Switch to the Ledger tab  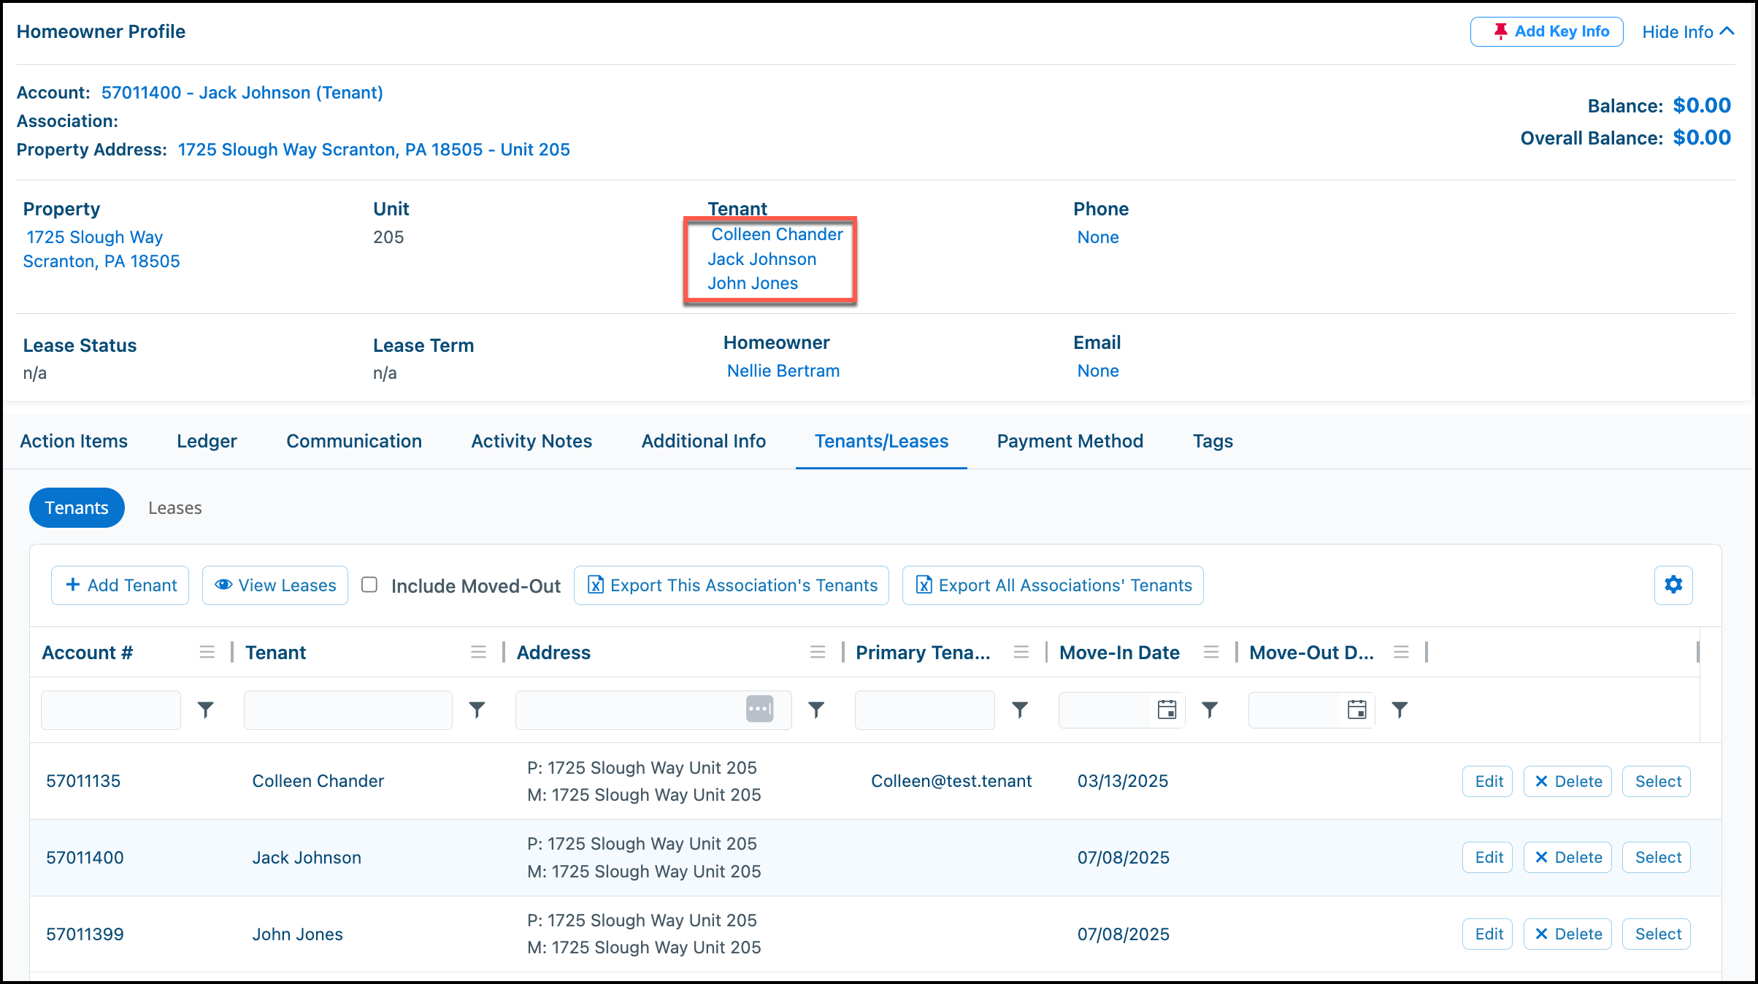tap(207, 441)
